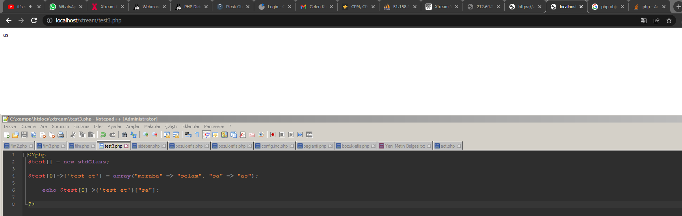This screenshot has width=682, height=216.
Task: Start macro recording with the red record icon
Action: [x=273, y=135]
